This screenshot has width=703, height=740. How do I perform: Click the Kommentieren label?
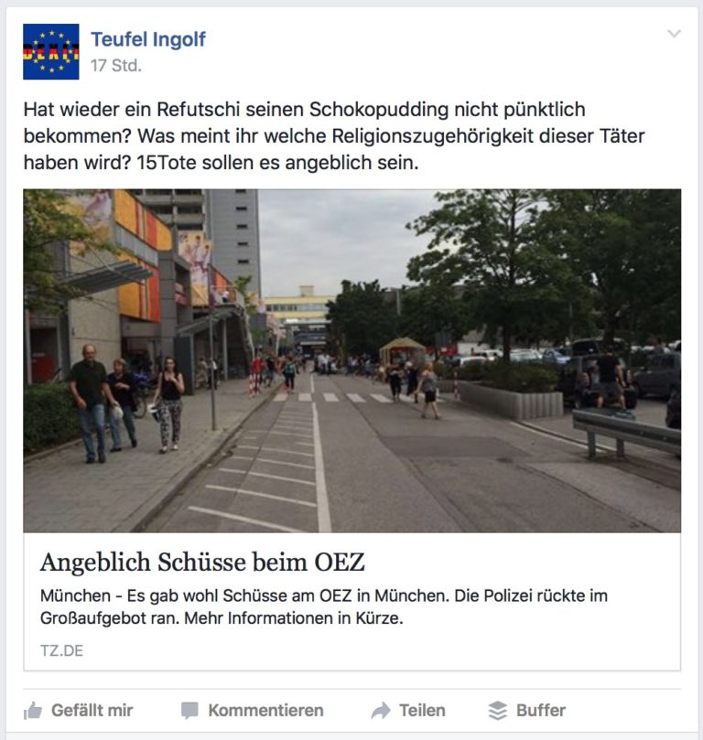point(265,710)
